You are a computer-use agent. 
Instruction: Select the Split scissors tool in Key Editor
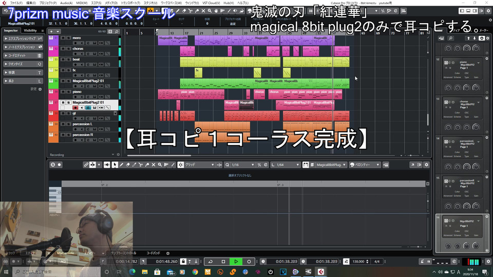pyautogui.click(x=141, y=165)
